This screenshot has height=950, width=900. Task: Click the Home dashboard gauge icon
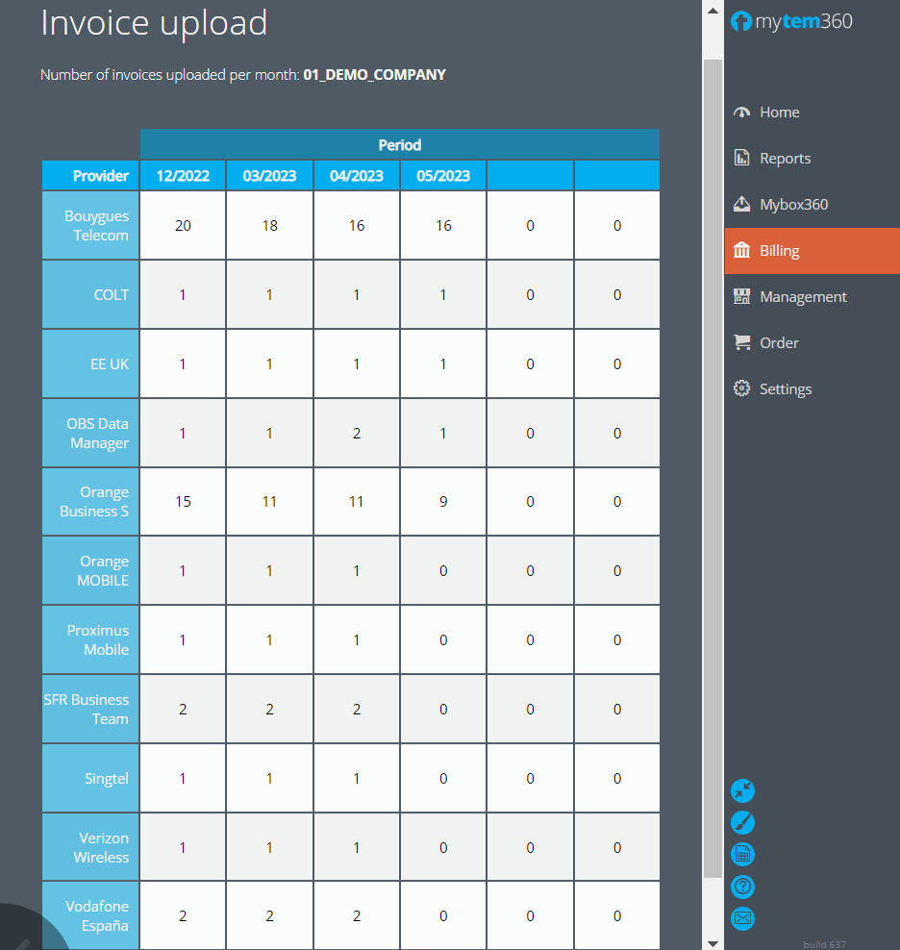pyautogui.click(x=741, y=112)
